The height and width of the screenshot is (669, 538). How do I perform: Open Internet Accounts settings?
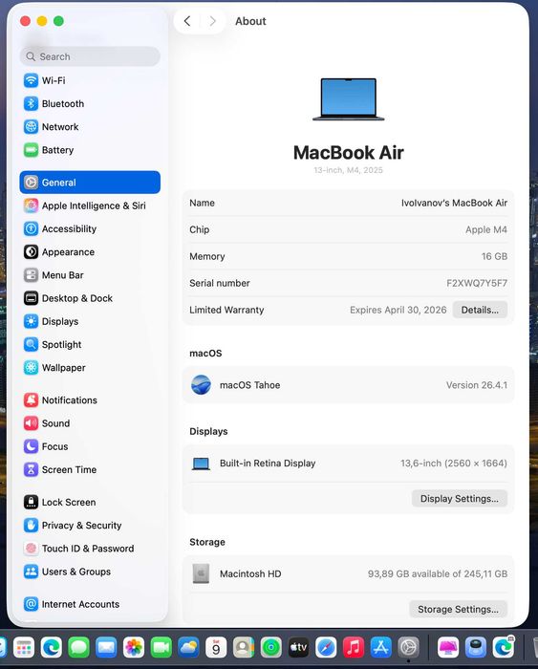(x=90, y=604)
